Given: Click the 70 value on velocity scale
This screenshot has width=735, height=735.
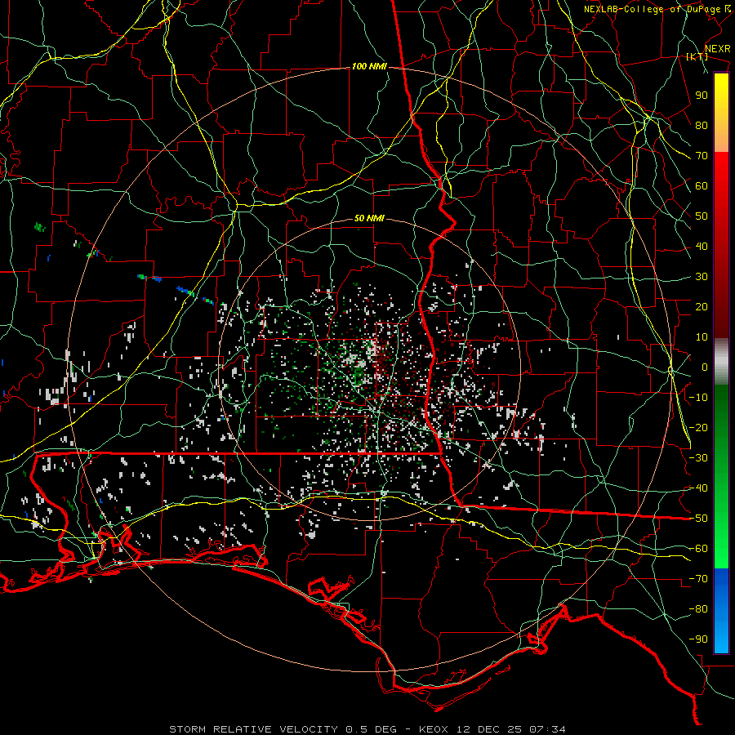Looking at the screenshot, I should [702, 156].
